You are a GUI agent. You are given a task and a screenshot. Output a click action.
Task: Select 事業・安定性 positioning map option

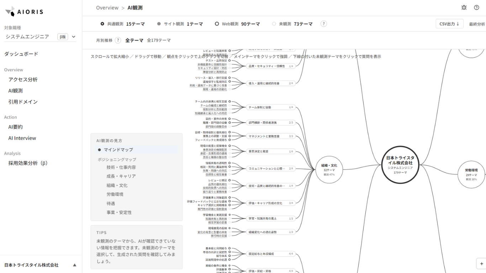point(119,213)
